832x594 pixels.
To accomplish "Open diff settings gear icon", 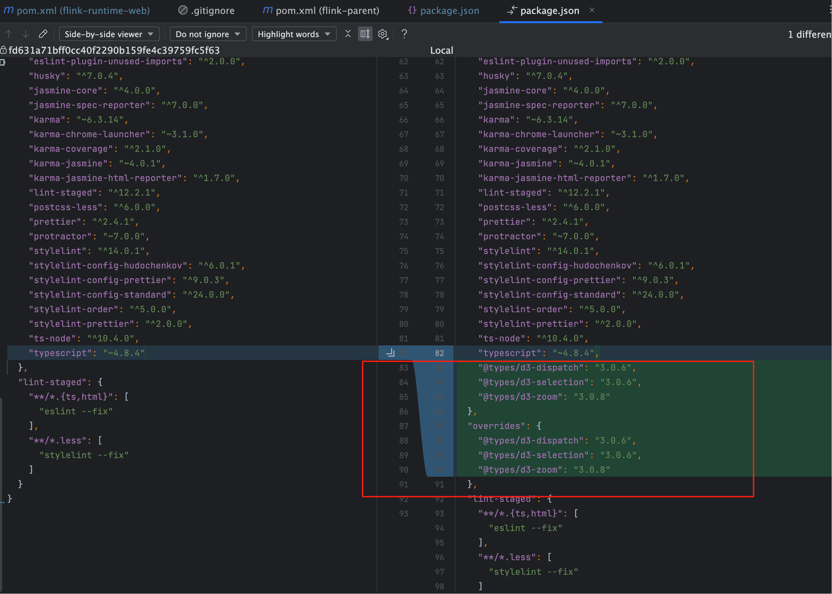I will tap(383, 34).
